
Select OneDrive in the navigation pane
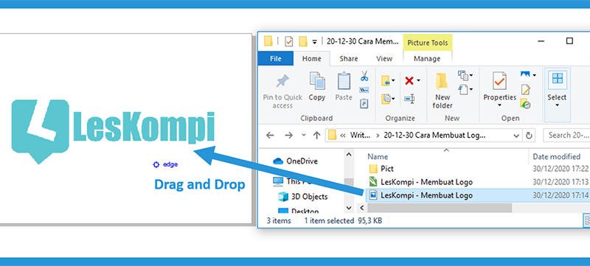click(x=302, y=161)
